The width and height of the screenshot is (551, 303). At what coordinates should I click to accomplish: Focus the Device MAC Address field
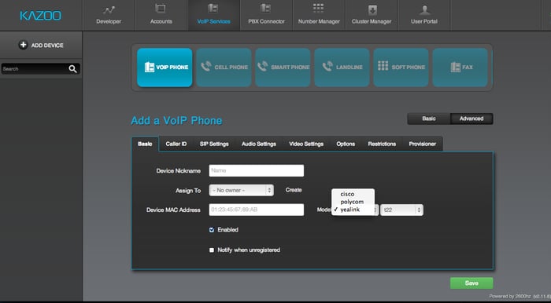(256, 210)
